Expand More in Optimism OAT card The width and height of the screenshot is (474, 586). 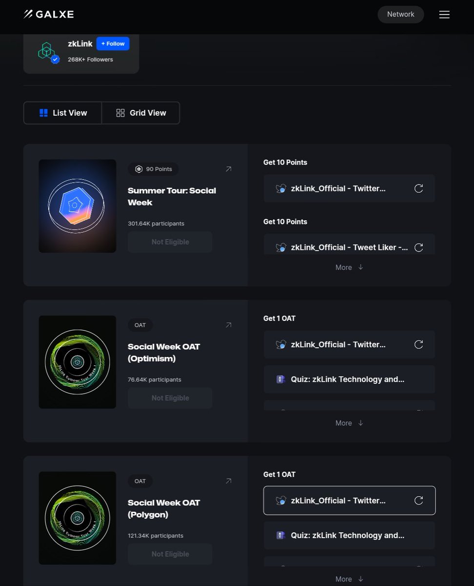(x=349, y=423)
